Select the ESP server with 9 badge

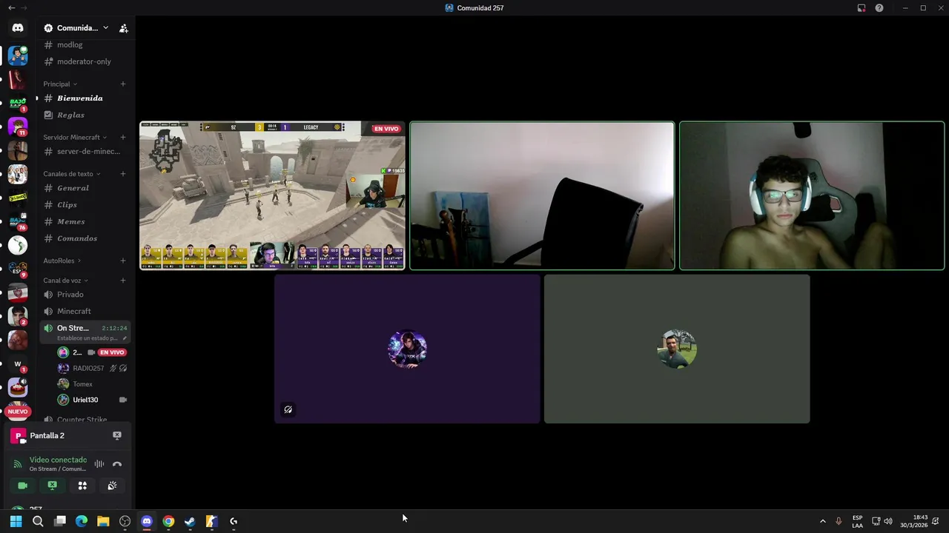point(18,268)
